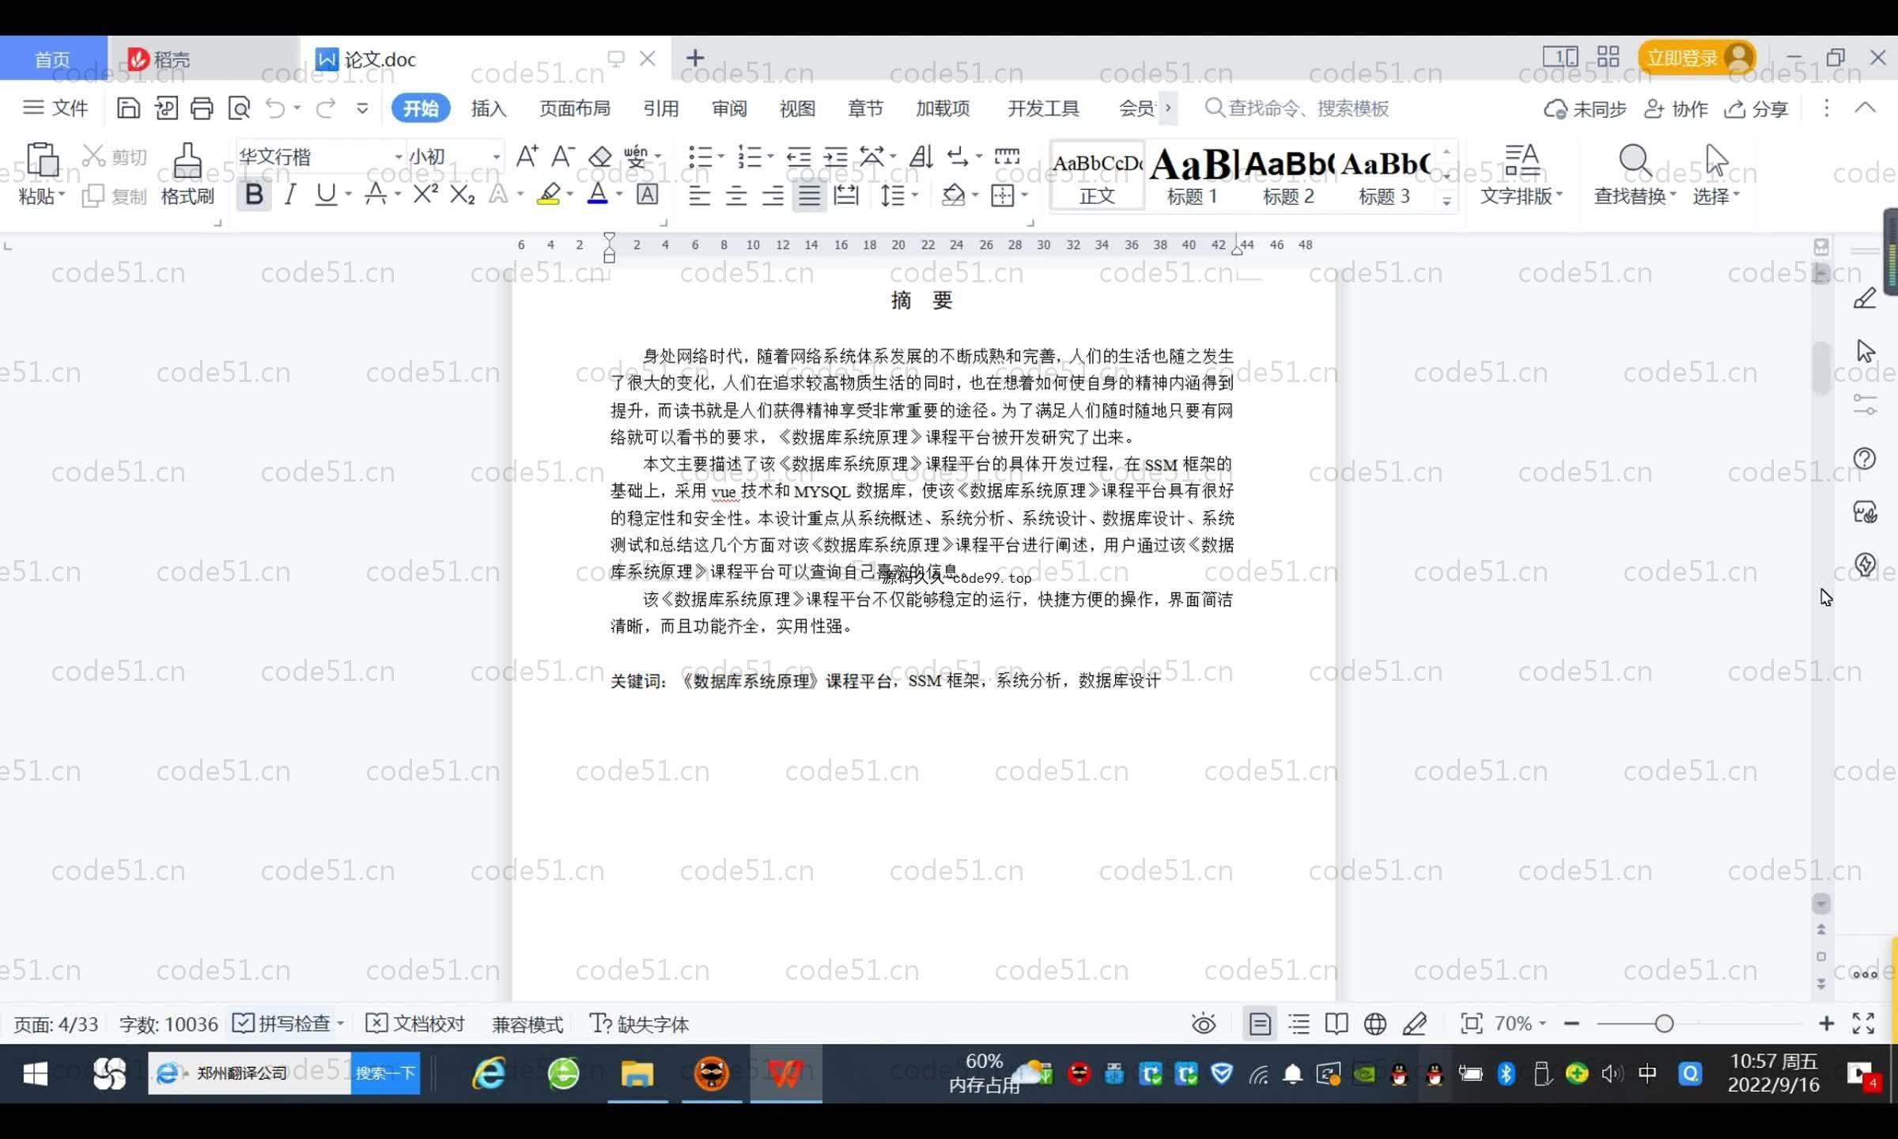Open help icon in right sidebar
Viewport: 1898px width, 1139px height.
[1865, 459]
